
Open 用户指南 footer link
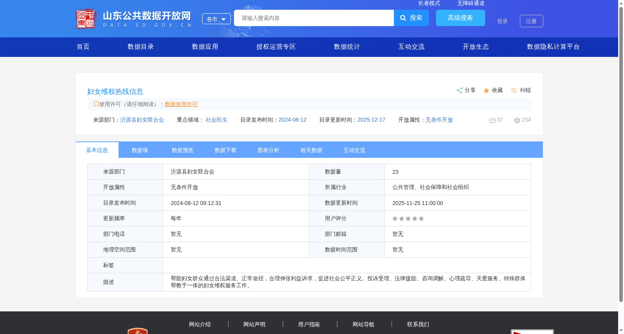click(309, 324)
